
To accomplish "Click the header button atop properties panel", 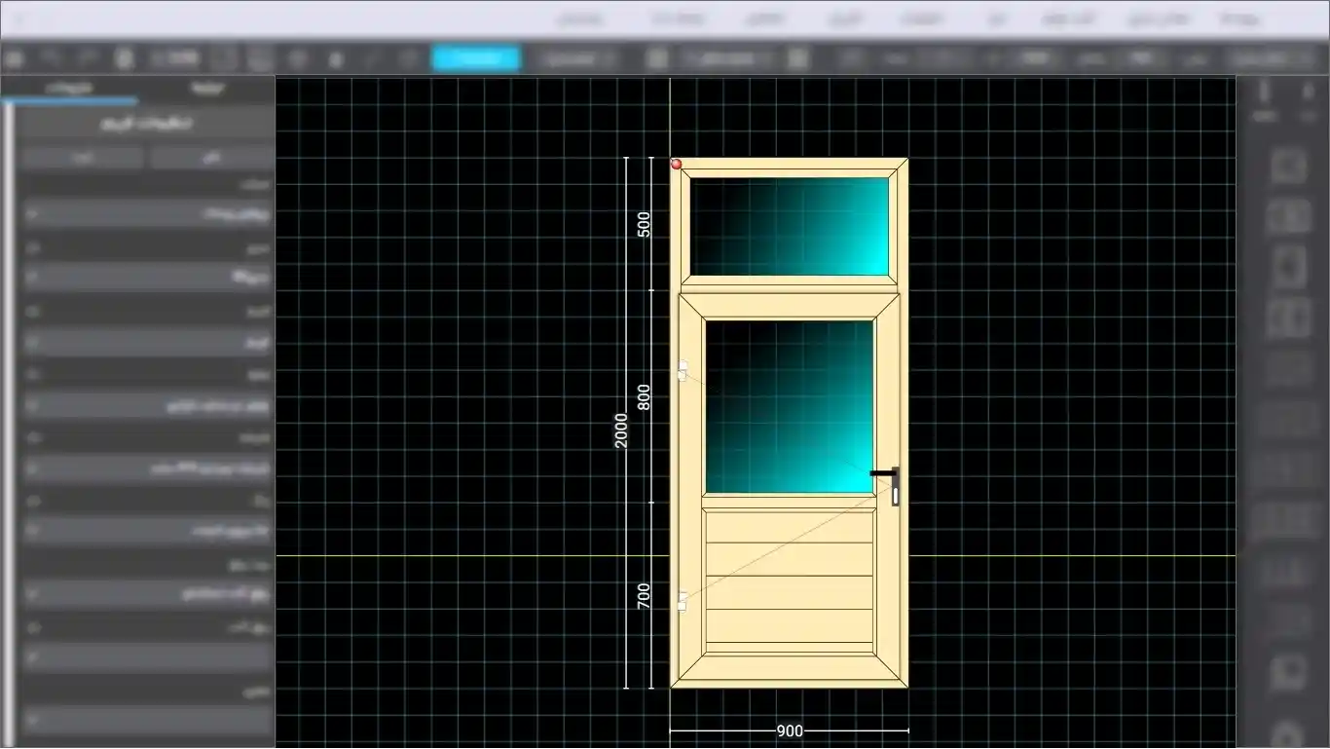I will click(x=146, y=124).
